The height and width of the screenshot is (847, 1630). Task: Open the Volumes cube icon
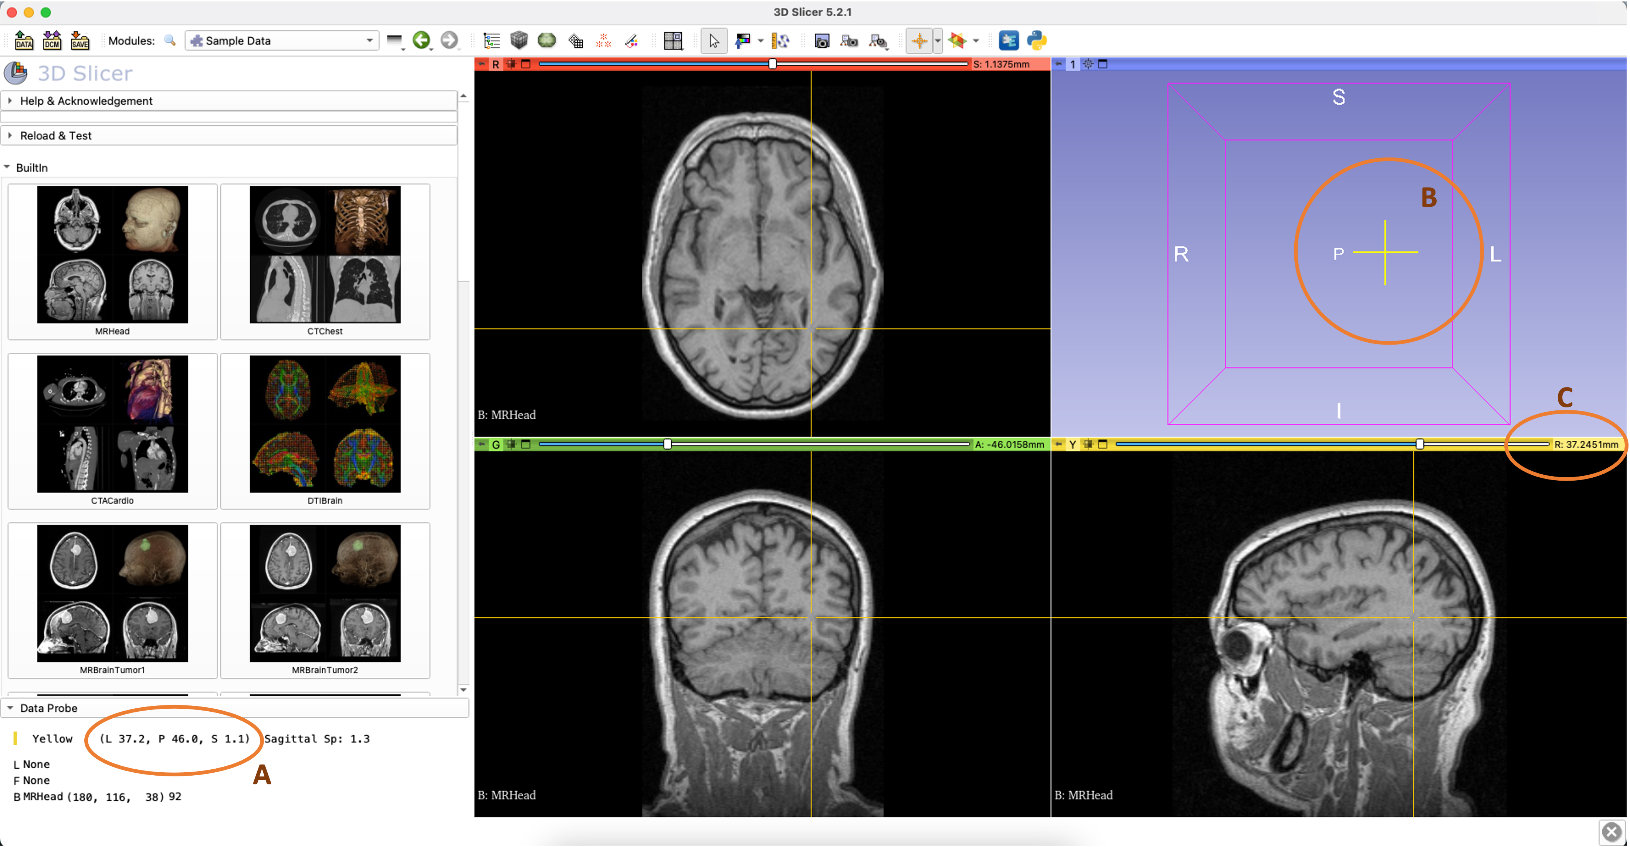[x=519, y=41]
